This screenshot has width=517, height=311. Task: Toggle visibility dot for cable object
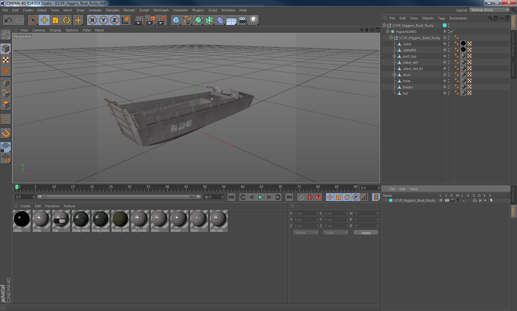(445, 44)
